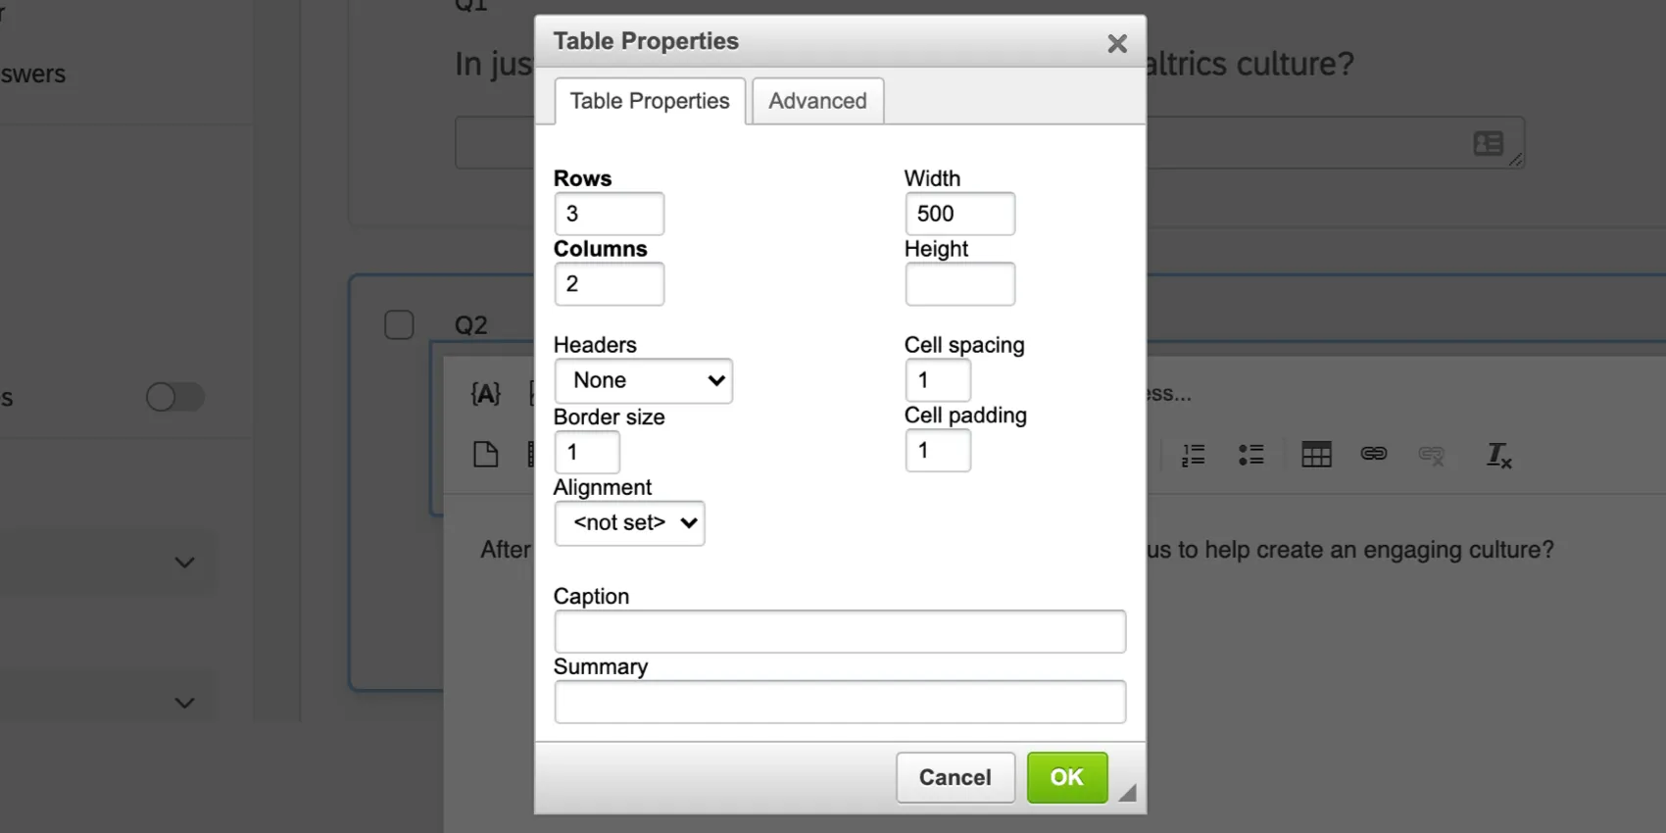Insert piped text using the {A} icon
The image size is (1666, 833).
(485, 393)
